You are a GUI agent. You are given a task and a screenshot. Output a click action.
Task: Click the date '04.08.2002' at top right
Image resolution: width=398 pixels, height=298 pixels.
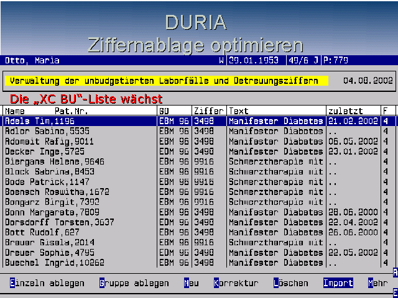pyautogui.click(x=368, y=81)
